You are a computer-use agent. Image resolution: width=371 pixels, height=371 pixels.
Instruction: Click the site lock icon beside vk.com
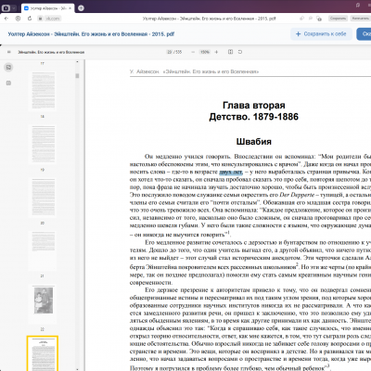pyautogui.click(x=40, y=19)
